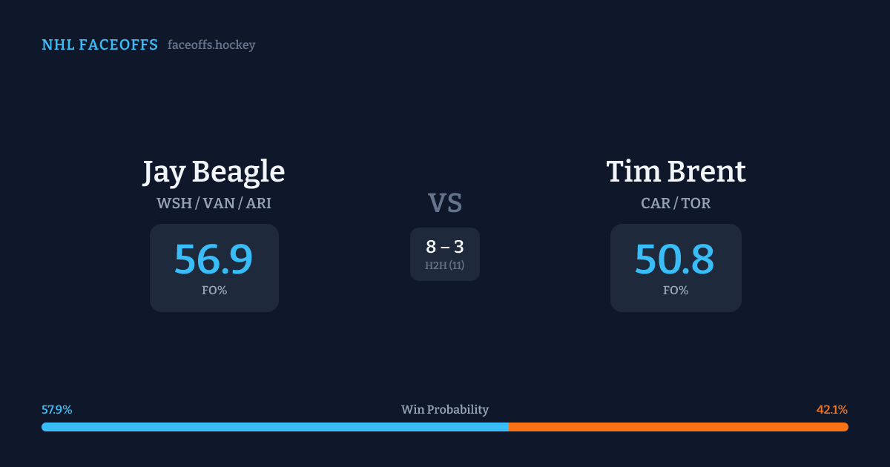Click the CAR / TOR team list
This screenshot has width=890, height=467.
coord(676,203)
